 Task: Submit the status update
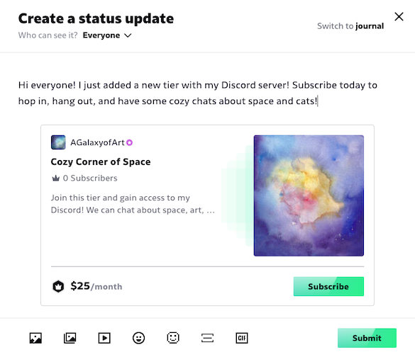367,338
